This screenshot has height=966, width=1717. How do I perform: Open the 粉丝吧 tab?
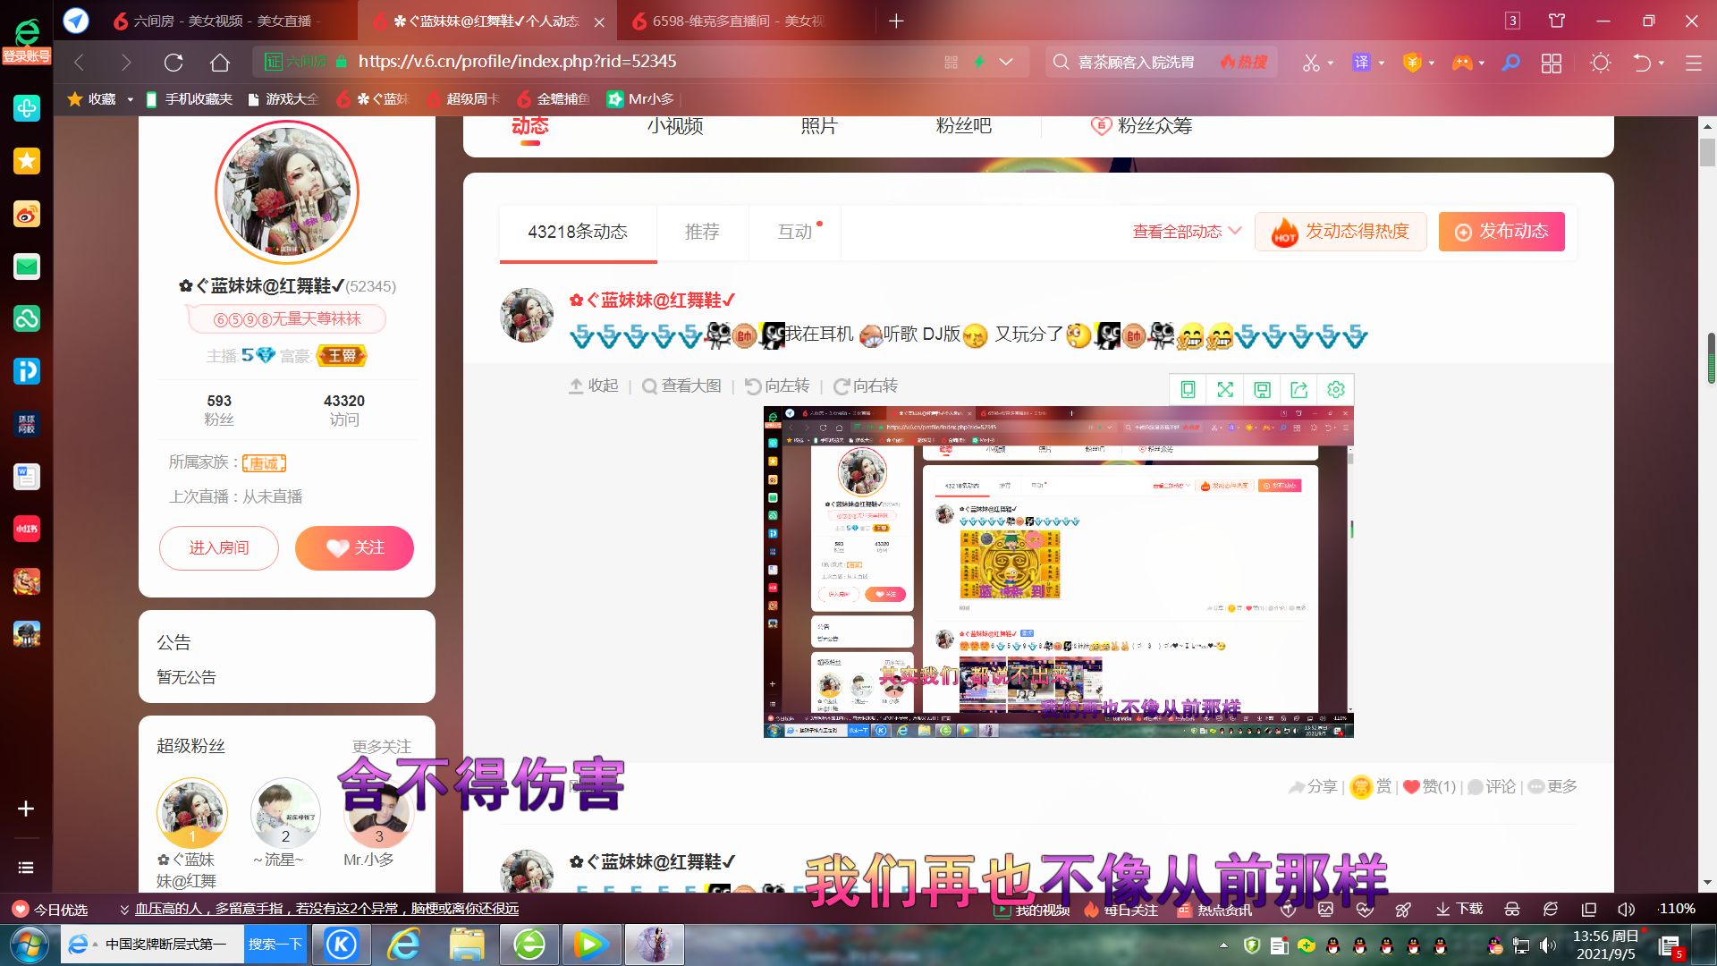(x=964, y=126)
